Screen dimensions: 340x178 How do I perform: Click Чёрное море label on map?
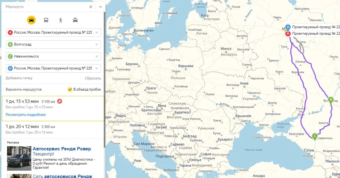tap(253, 150)
